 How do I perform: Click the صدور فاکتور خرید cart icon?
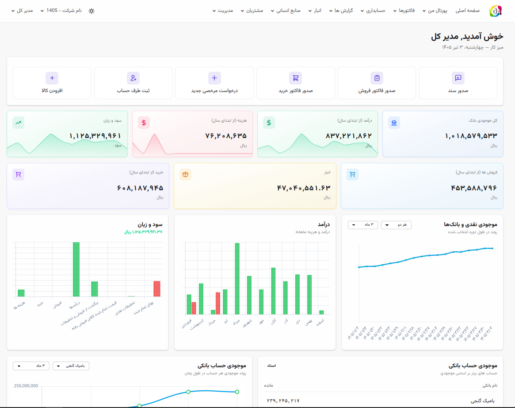tap(296, 78)
